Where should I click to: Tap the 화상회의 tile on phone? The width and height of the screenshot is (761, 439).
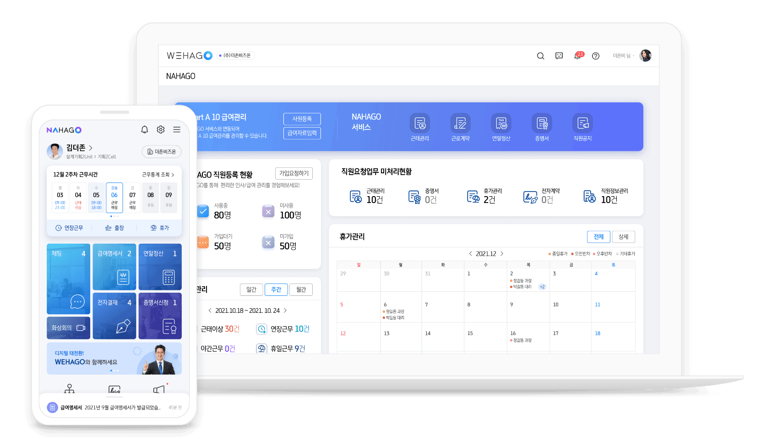[x=68, y=328]
